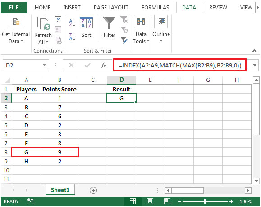Switch to the HOME tab
This screenshot has width=261, height=207.
(43, 8)
